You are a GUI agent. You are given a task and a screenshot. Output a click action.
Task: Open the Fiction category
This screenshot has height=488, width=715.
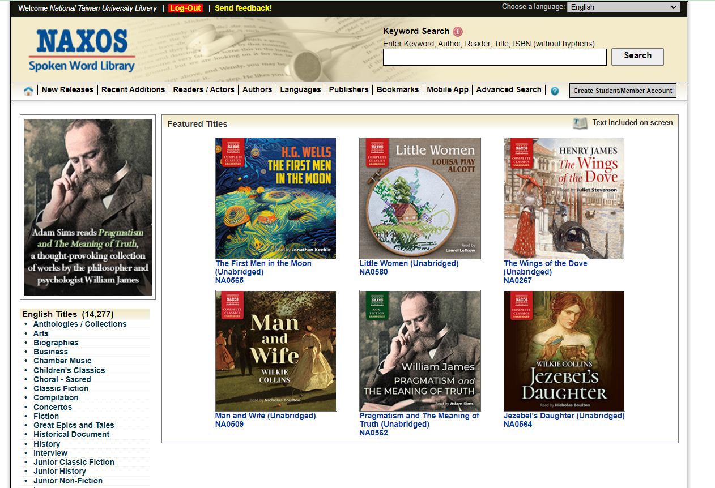coord(46,416)
